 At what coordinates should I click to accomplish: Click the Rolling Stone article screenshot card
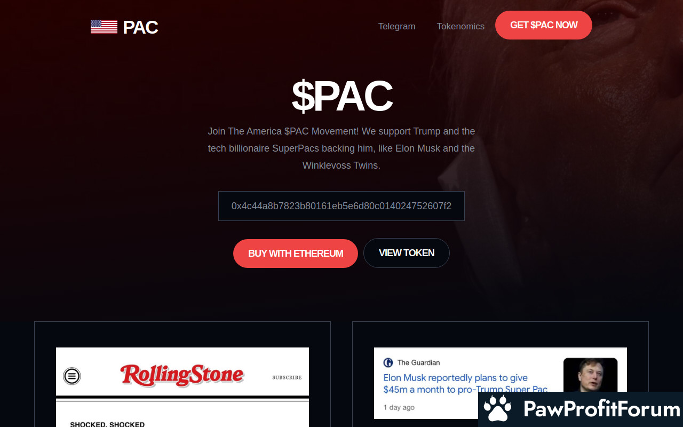coord(182,387)
